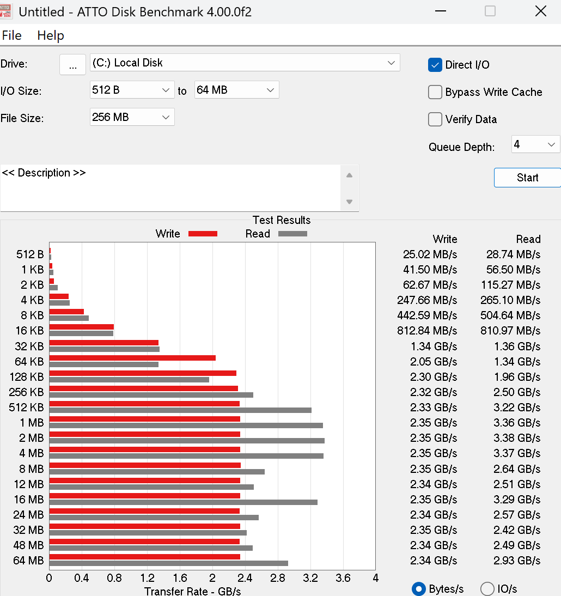Open the Queue Depth dropdown
The height and width of the screenshot is (596, 561).
pyautogui.click(x=535, y=144)
